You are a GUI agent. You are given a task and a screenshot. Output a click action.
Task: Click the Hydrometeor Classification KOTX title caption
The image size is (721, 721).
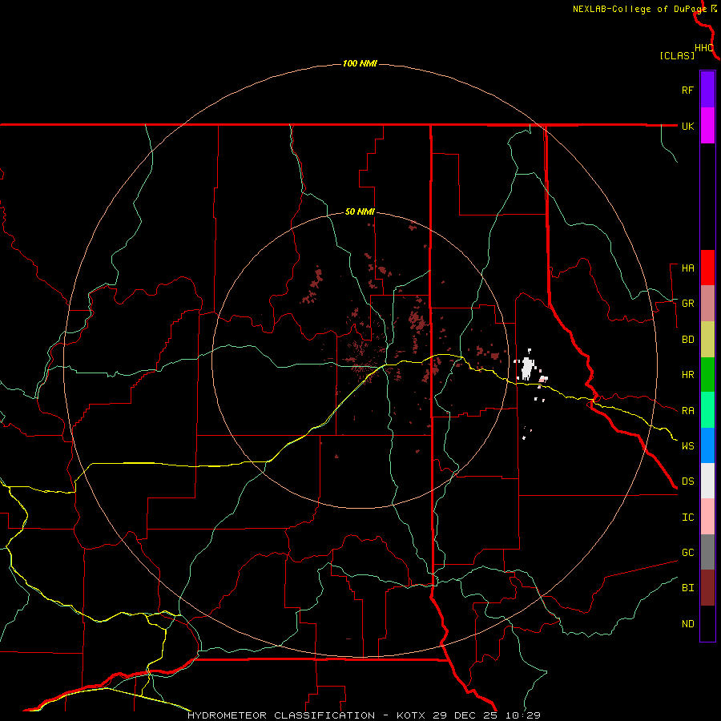click(363, 715)
